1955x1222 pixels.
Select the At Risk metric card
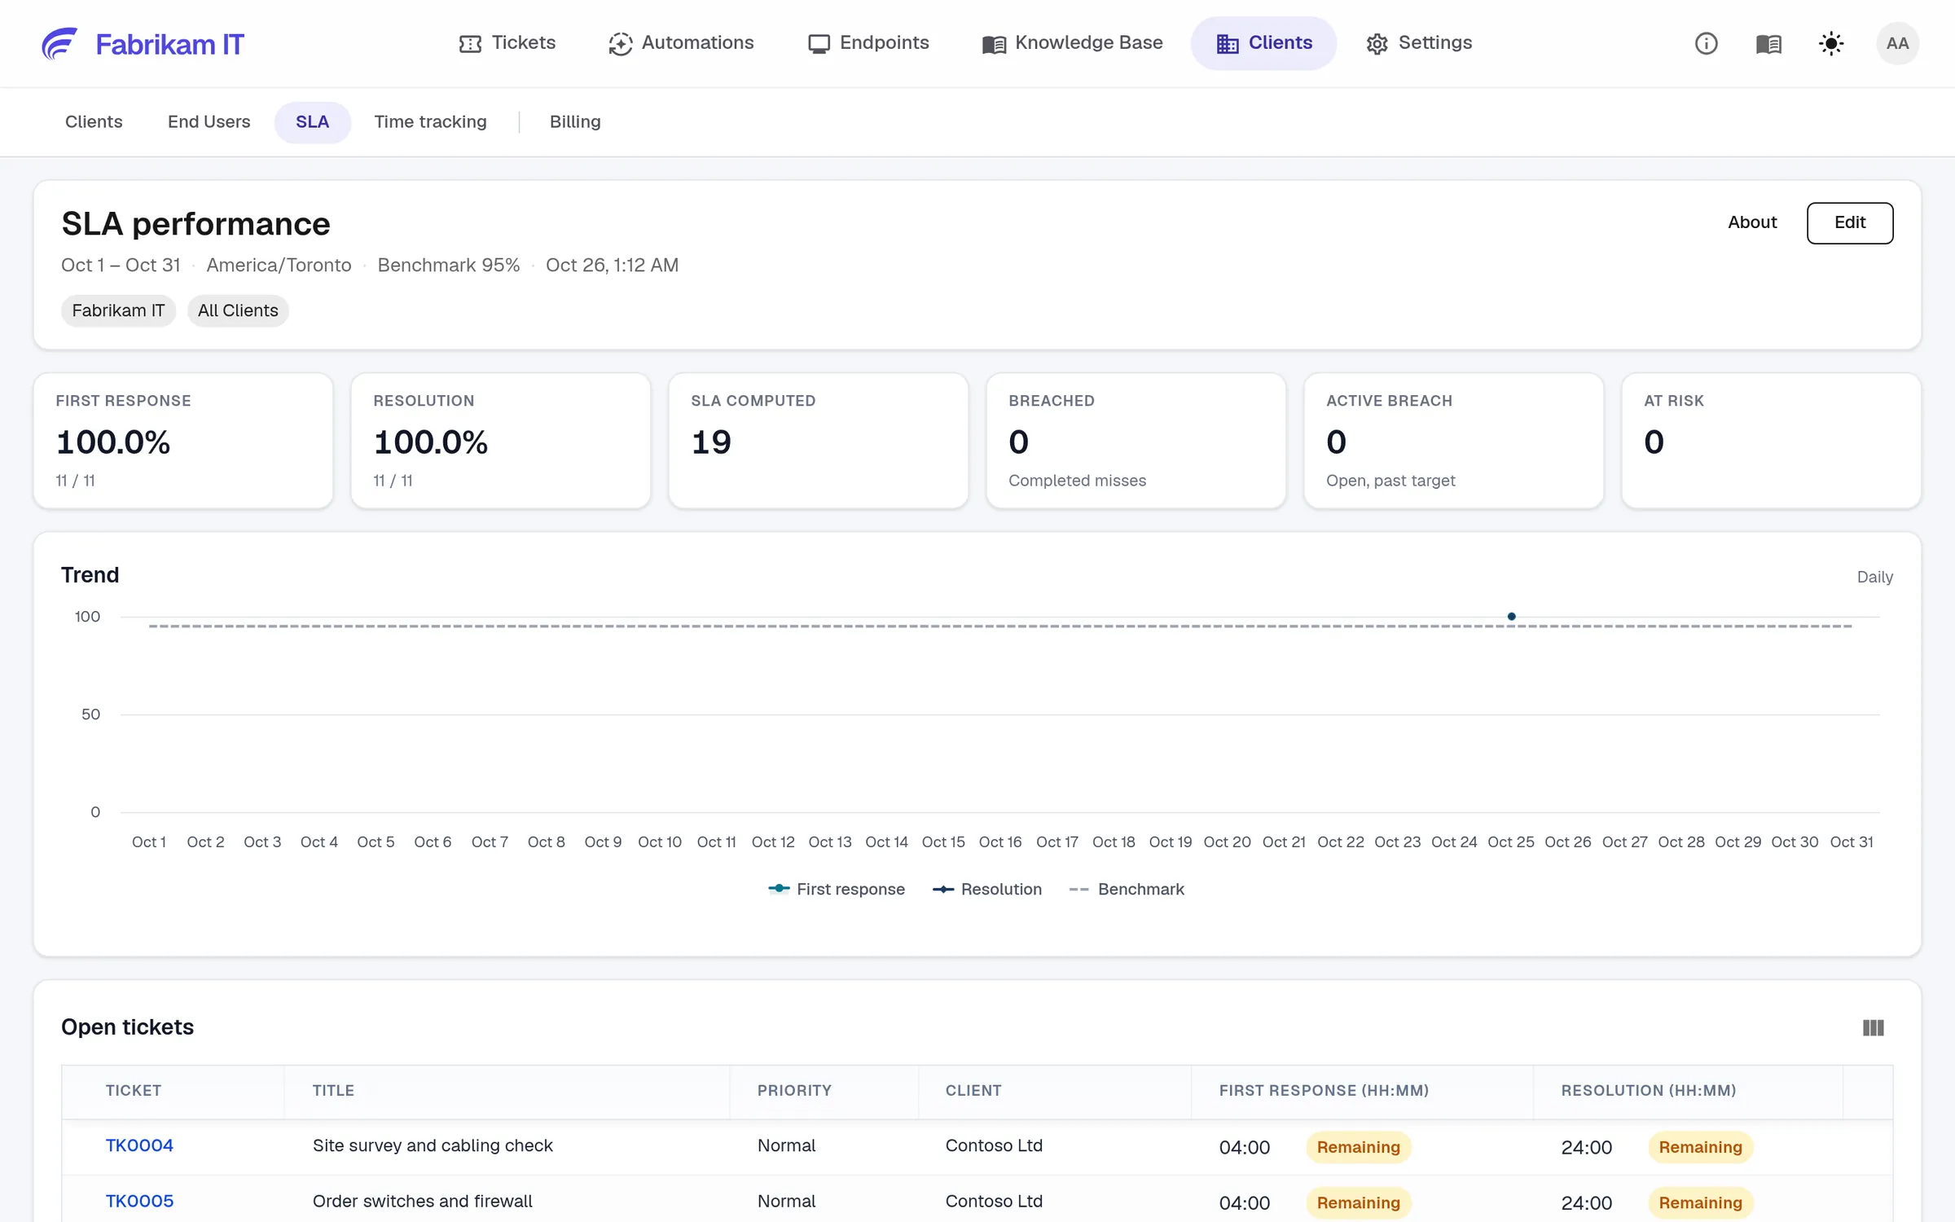point(1772,441)
